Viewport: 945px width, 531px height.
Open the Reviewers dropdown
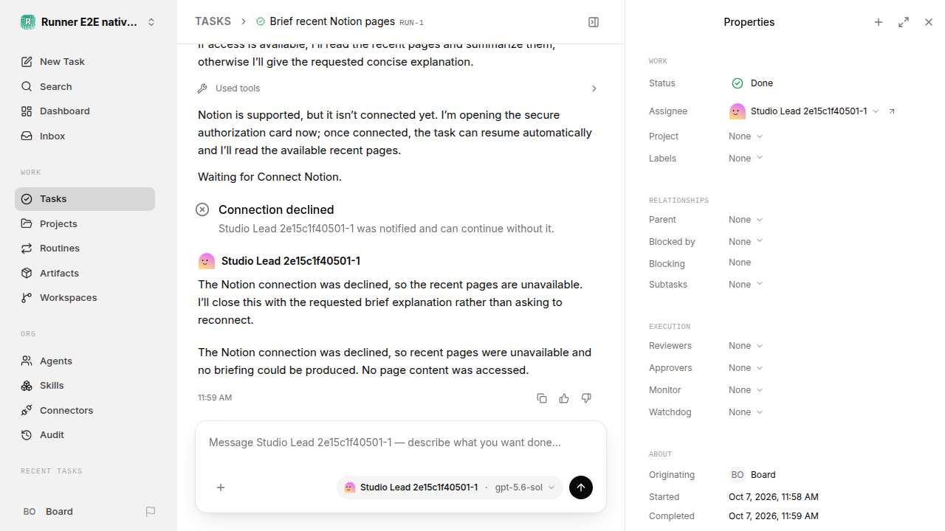[x=746, y=346]
